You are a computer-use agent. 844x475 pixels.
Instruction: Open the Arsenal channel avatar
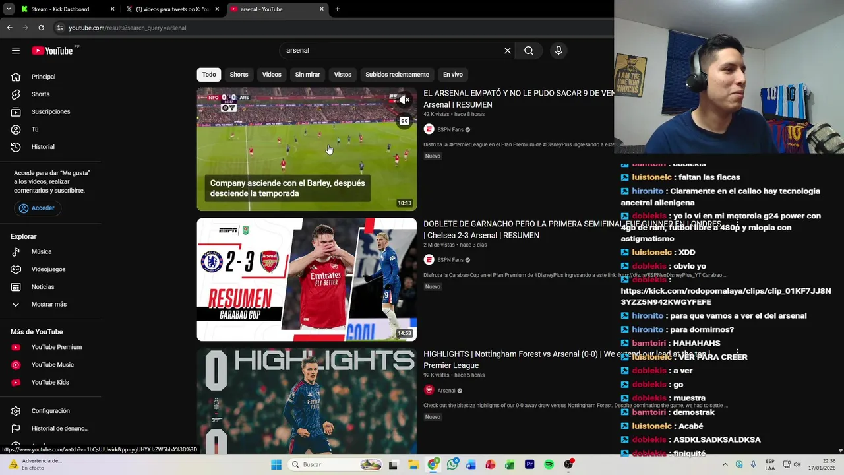(429, 390)
